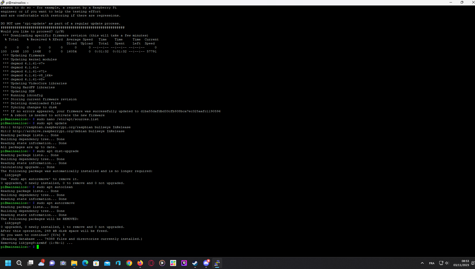The width and height of the screenshot is (475, 269).
Task: Open the PuTTY system menu icon in title bar
Action: [x=2, y=2]
